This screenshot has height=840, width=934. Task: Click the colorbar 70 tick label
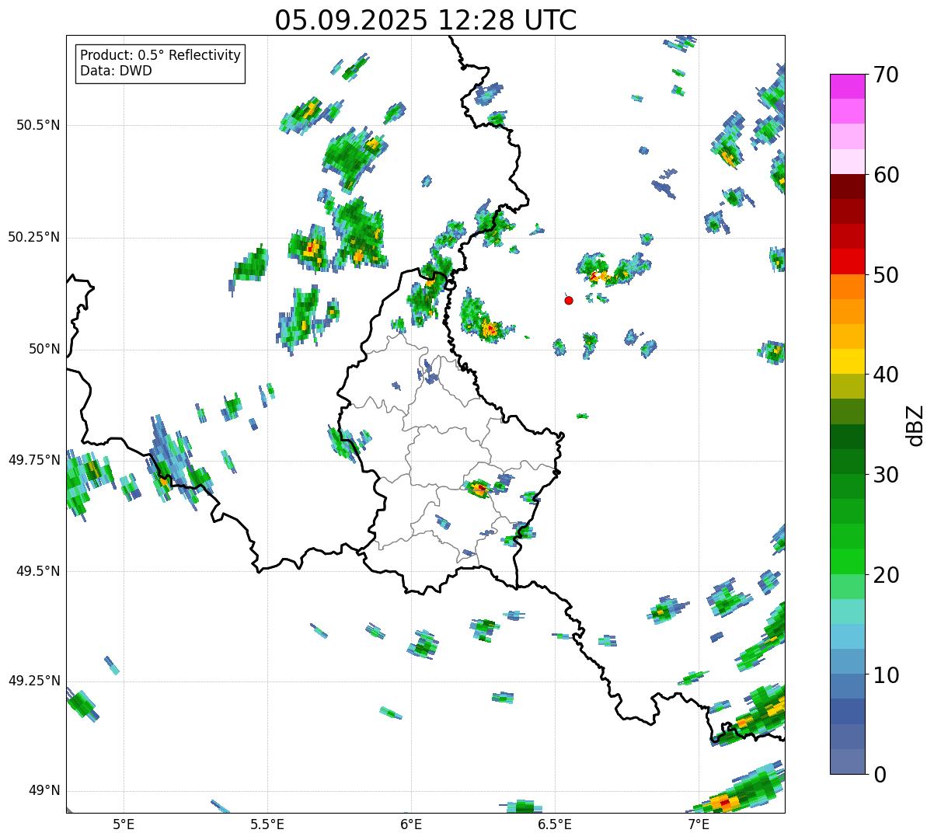tap(886, 75)
